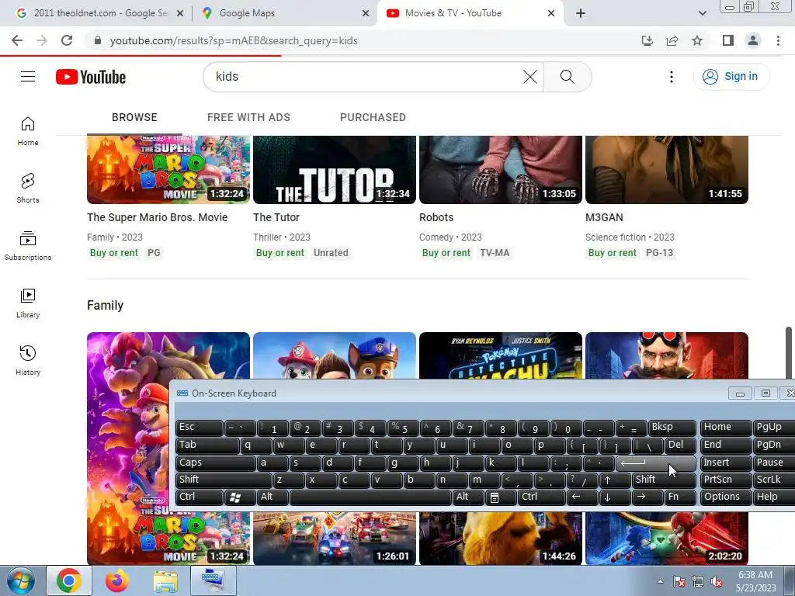Go to Home in the sidebar
This screenshot has width=795, height=596.
coord(28,131)
